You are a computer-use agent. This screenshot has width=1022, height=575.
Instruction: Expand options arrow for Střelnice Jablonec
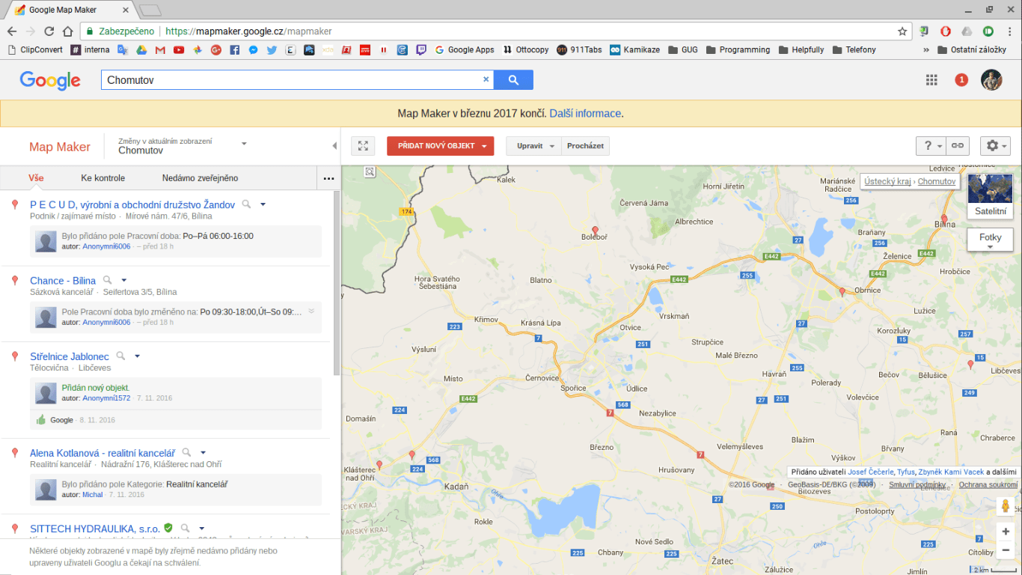point(137,356)
